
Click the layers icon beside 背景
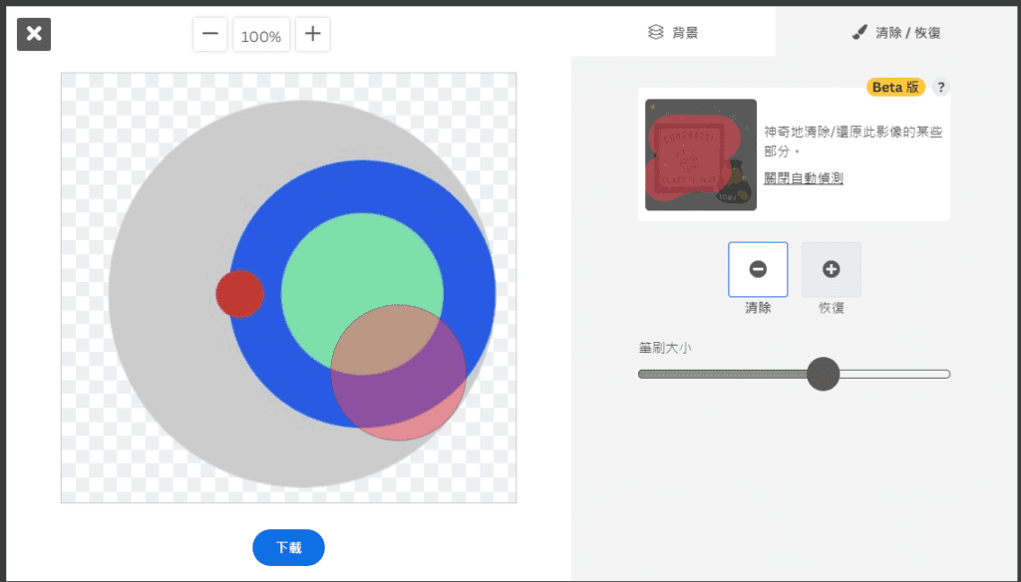pos(656,32)
